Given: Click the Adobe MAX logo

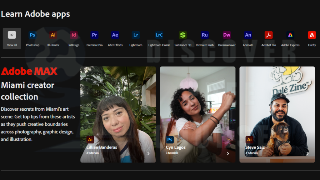Looking at the screenshot, I should tap(29, 71).
